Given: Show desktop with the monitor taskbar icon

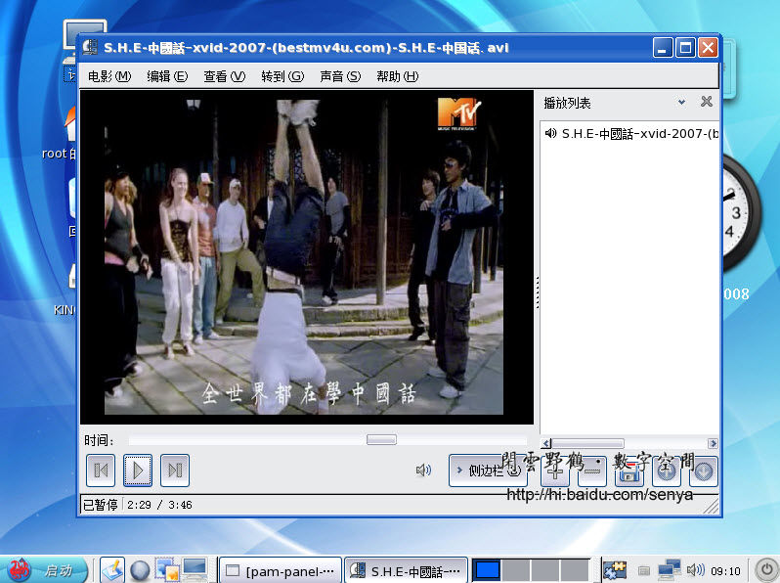Looking at the screenshot, I should point(195,569).
